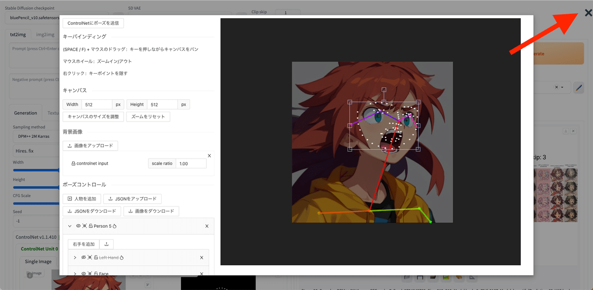Click the Seed field showing -1
The height and width of the screenshot is (290, 593).
pos(36,221)
